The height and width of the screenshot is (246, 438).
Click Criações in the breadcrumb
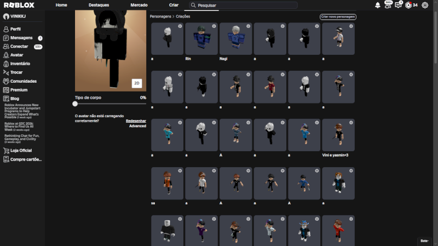pyautogui.click(x=183, y=16)
